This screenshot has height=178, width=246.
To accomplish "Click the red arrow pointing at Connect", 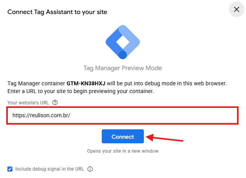I will pyautogui.click(x=165, y=138).
